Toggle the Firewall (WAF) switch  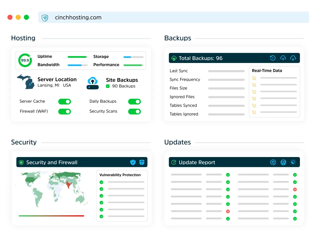[x=65, y=112]
